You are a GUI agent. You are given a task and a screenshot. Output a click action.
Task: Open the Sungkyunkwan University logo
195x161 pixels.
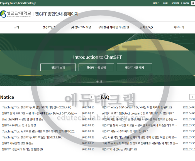[15, 14]
